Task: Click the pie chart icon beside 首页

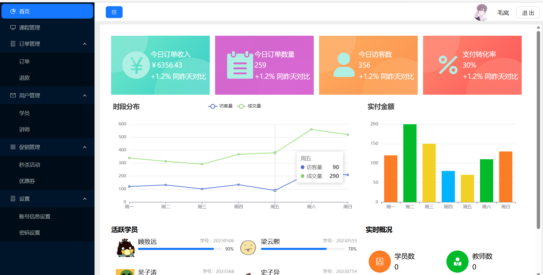Action: click(13, 11)
